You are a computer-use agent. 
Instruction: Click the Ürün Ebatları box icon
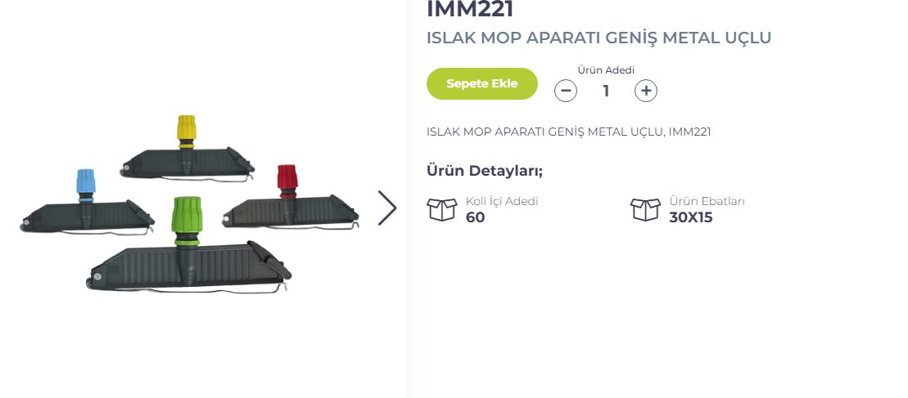pyautogui.click(x=645, y=209)
